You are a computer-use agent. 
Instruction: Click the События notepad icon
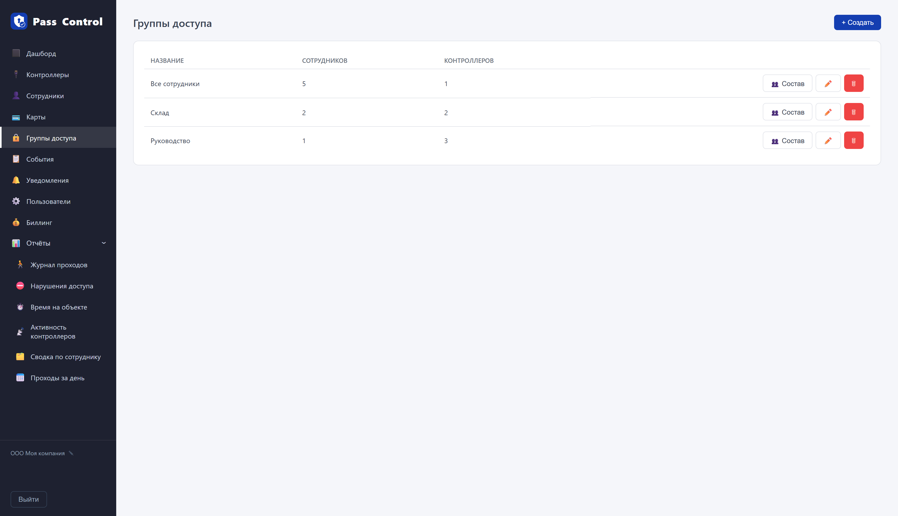tap(16, 159)
